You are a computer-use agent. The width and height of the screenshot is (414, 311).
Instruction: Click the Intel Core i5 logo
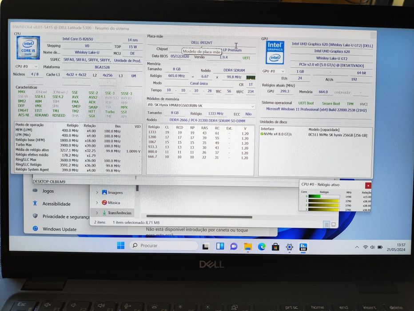point(28,48)
